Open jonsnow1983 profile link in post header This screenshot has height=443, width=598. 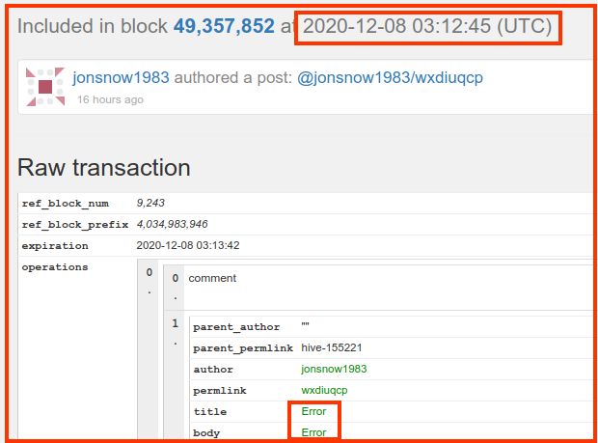coord(121,78)
